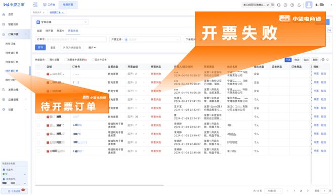Check the row with 应开: 39
The width and height of the screenshot is (334, 196).
(x=38, y=116)
